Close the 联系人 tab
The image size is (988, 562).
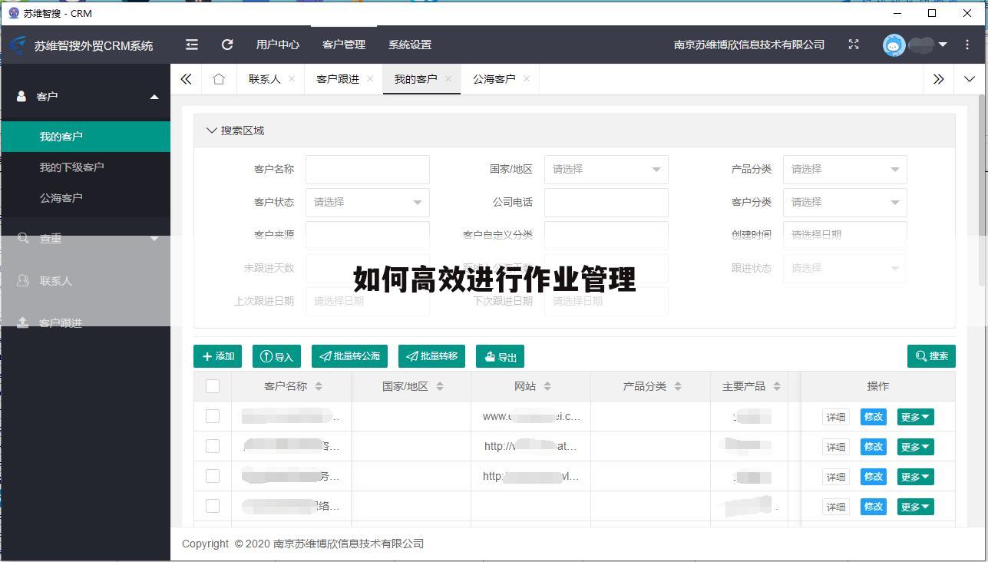pos(292,79)
